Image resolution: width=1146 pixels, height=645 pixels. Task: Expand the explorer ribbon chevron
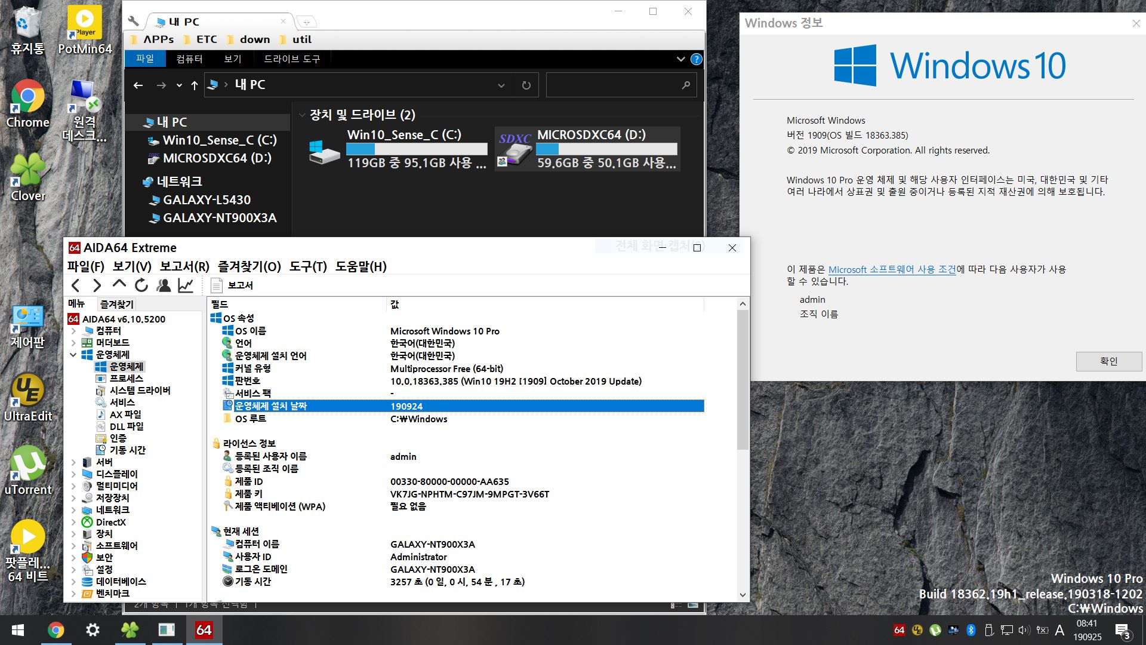[680, 59]
